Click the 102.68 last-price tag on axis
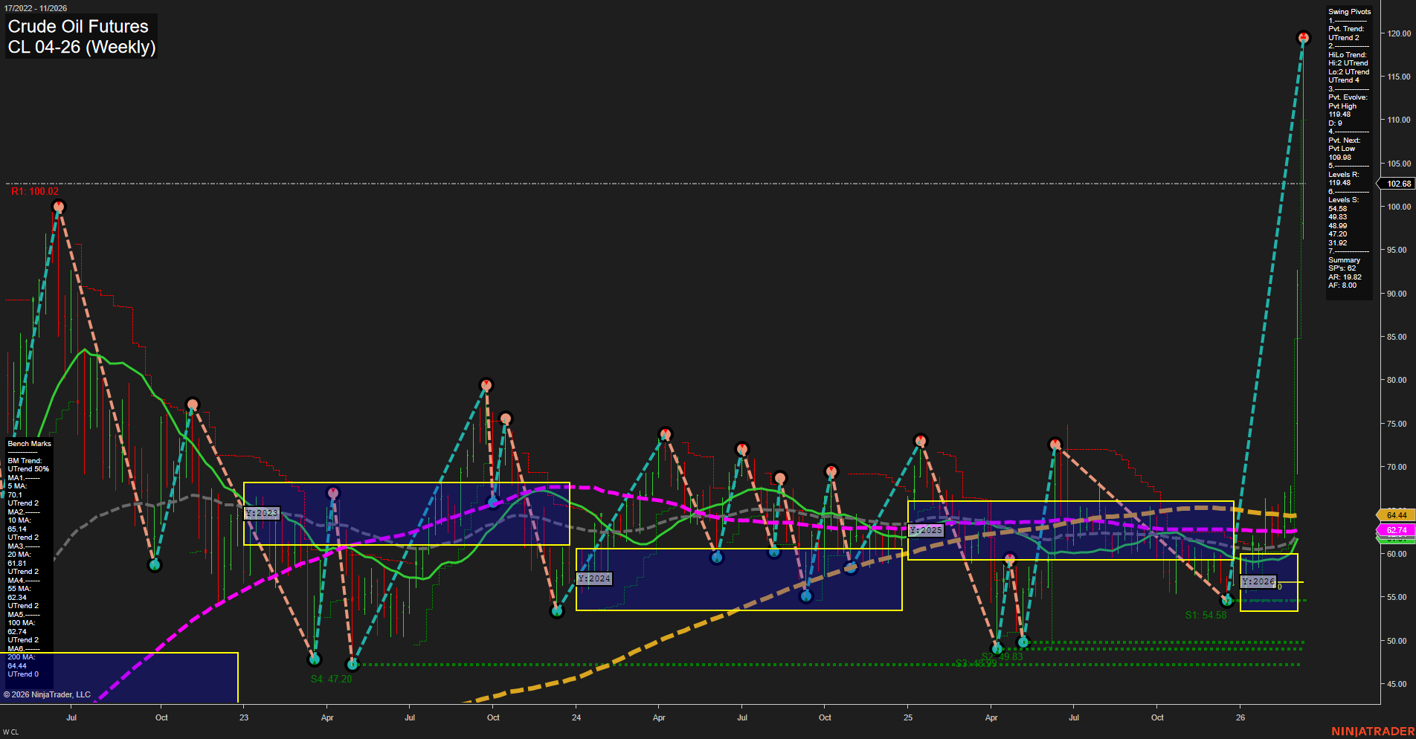 coord(1397,183)
